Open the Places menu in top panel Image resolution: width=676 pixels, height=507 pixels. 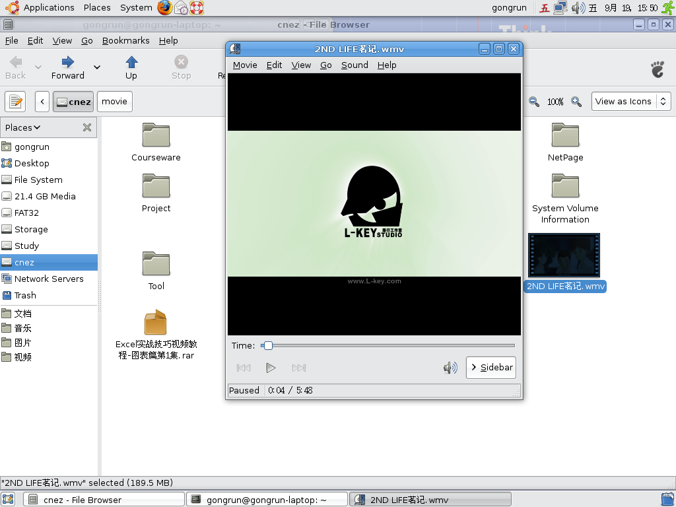coord(97,8)
